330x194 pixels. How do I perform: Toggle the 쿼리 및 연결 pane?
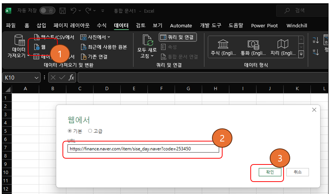coord(178,37)
